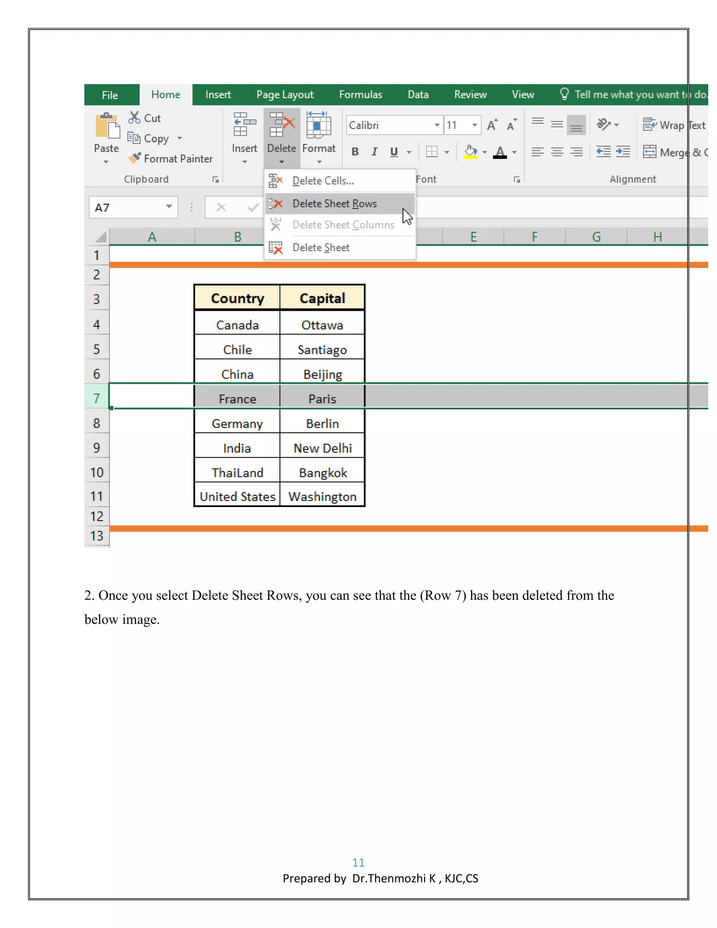Expand the Insert dropdown arrow
The image size is (717, 928).
245,162
